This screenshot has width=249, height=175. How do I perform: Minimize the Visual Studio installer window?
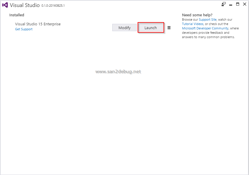(x=231, y=5)
